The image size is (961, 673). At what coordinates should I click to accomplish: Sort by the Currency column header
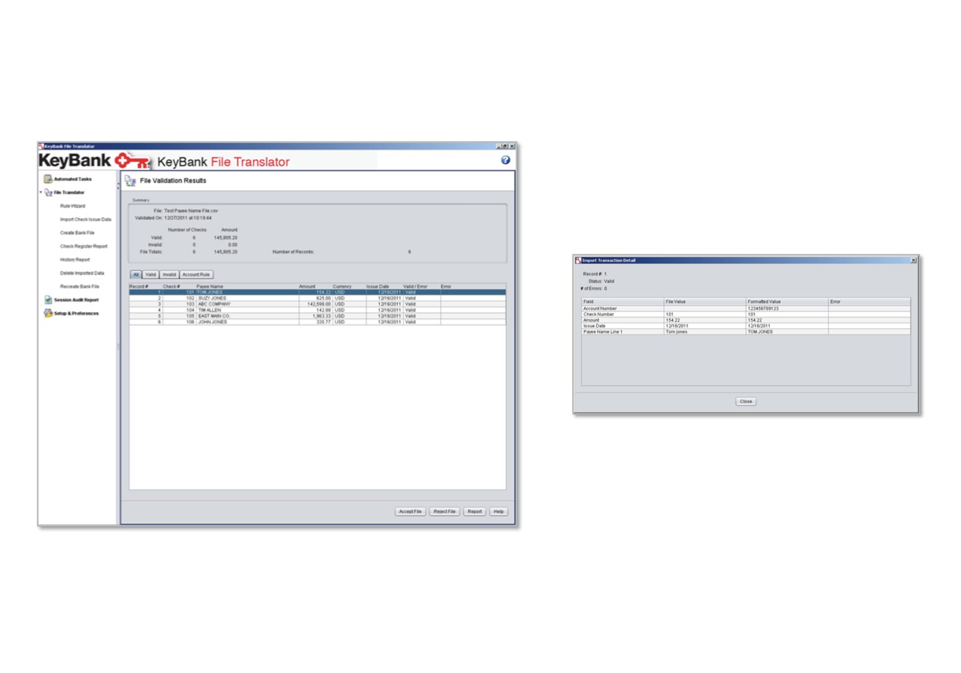point(349,287)
